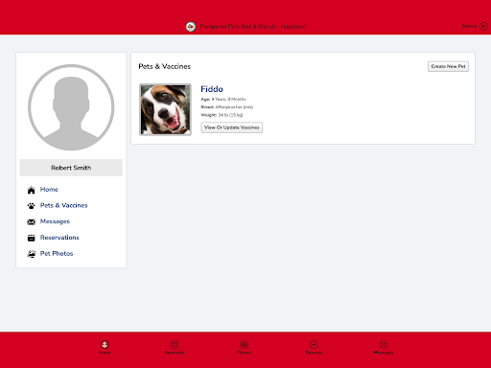View Reservations from the sidebar
This screenshot has width=491, height=368.
point(59,238)
